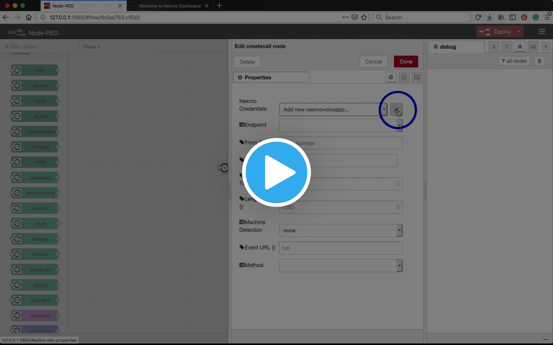
Task: Clear debug log with trash icon
Action: pyautogui.click(x=540, y=61)
